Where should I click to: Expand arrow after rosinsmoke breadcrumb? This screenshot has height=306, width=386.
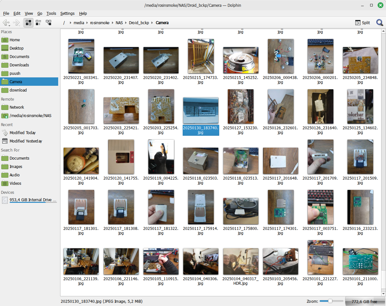[x=113, y=23]
